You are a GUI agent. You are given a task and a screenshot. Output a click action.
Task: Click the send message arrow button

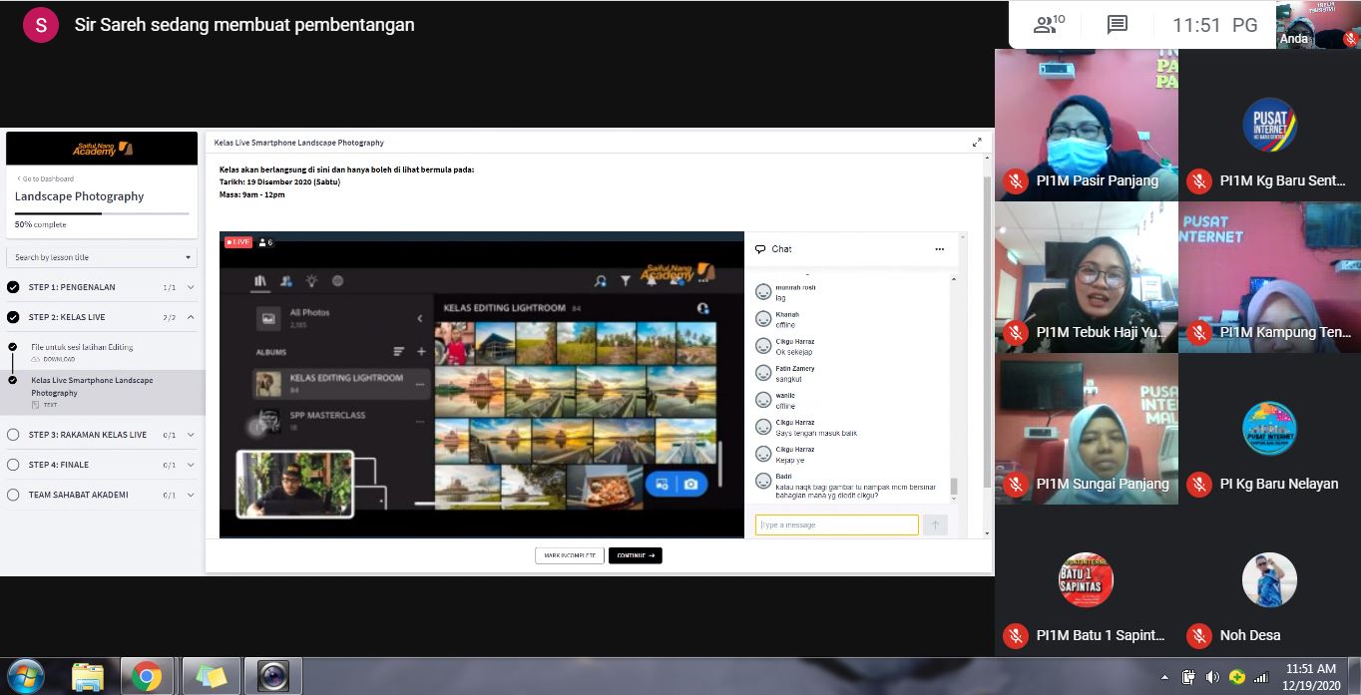(x=935, y=524)
